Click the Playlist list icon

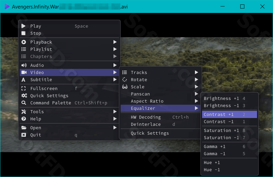(x=24, y=49)
